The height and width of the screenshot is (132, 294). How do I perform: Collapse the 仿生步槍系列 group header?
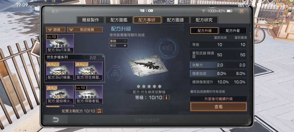coord(74,57)
